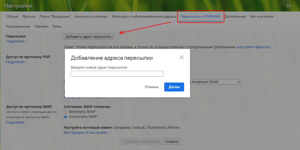The height and width of the screenshot is (150, 300).
Task: Open Подробнее link under Пересылка
Action: point(17,41)
